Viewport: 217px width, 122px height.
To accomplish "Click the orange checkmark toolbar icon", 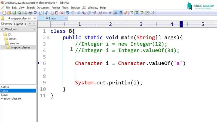I will (125, 13).
